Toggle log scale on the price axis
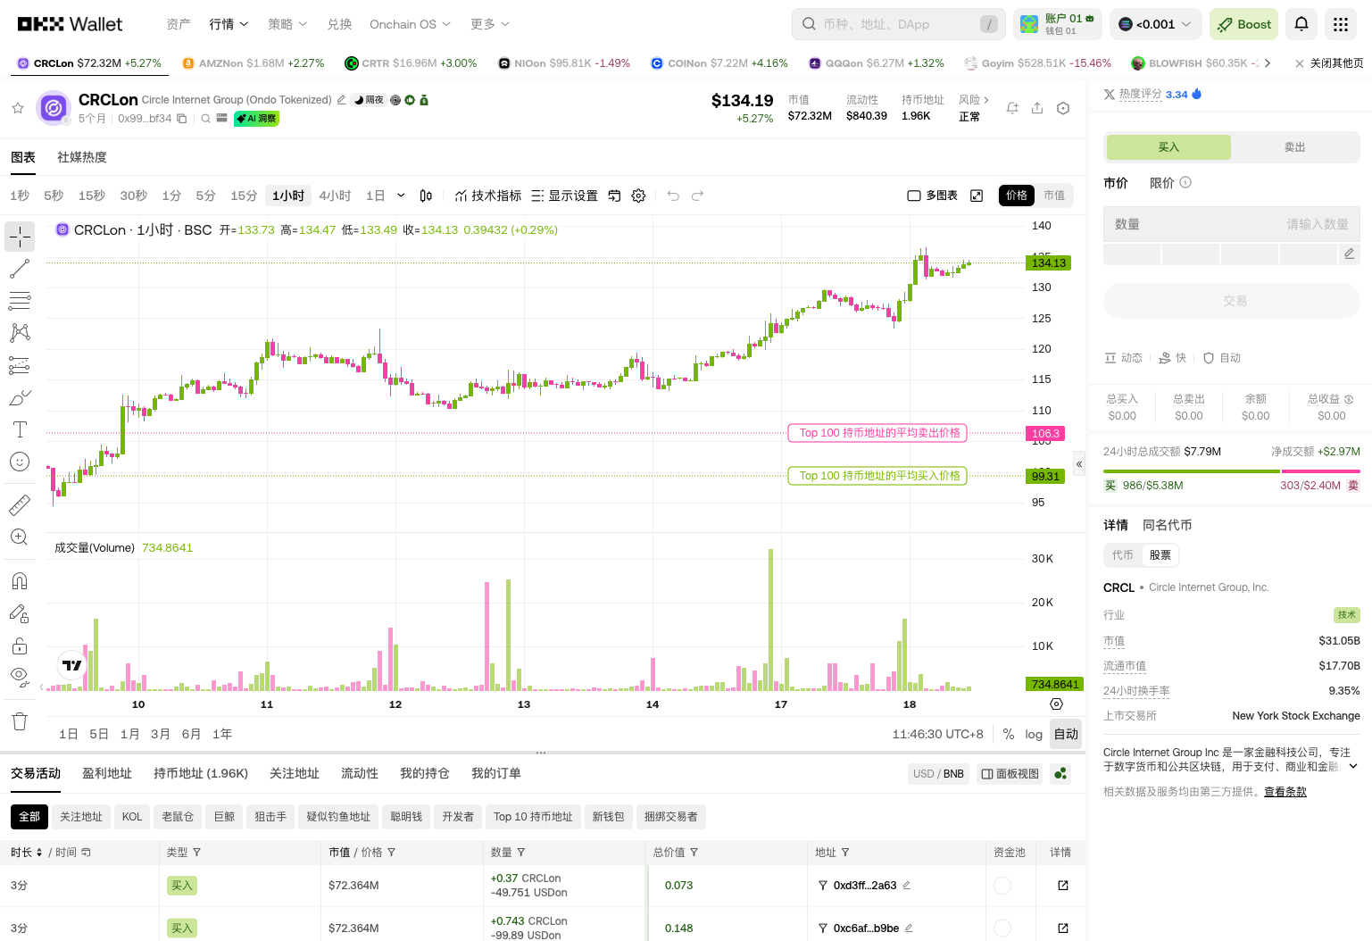1372x941 pixels. 1034,734
